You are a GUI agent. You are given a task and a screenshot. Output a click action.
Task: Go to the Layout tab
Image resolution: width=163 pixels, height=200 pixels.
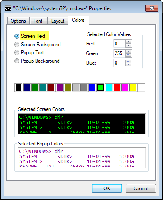(58, 21)
